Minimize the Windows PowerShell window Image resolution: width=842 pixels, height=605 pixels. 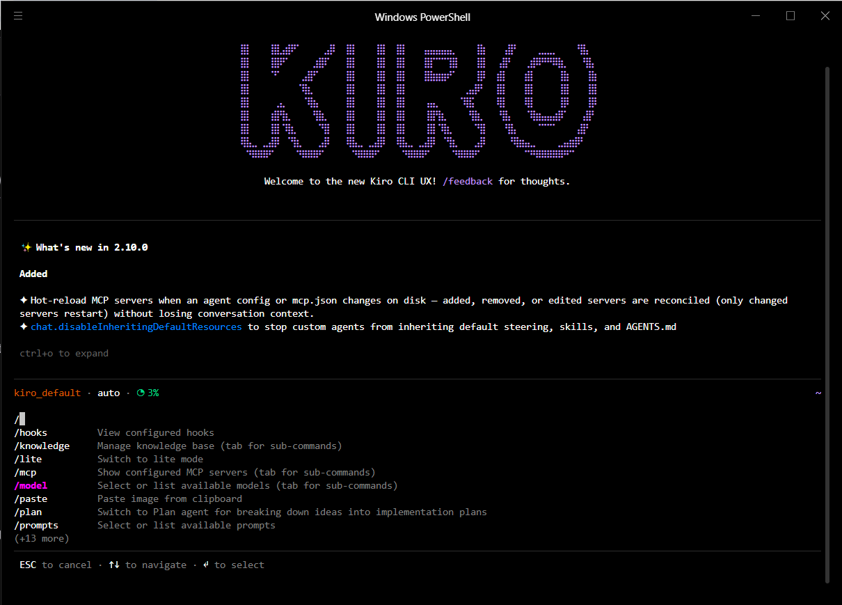pos(756,16)
